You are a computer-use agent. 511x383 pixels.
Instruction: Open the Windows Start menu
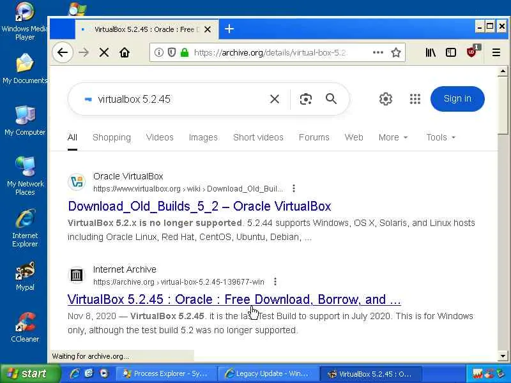click(x=30, y=373)
